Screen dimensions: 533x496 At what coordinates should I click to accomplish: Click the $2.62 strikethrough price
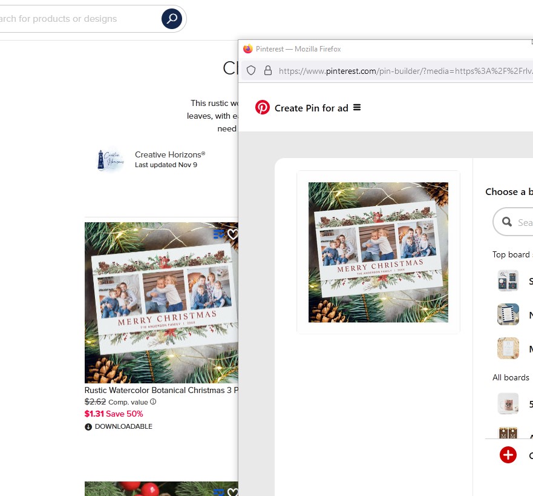click(95, 402)
